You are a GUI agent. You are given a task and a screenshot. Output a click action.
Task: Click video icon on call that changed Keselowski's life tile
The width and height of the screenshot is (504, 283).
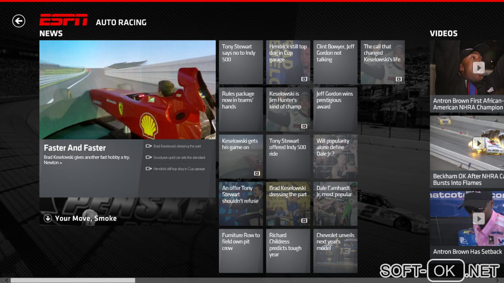click(x=398, y=79)
